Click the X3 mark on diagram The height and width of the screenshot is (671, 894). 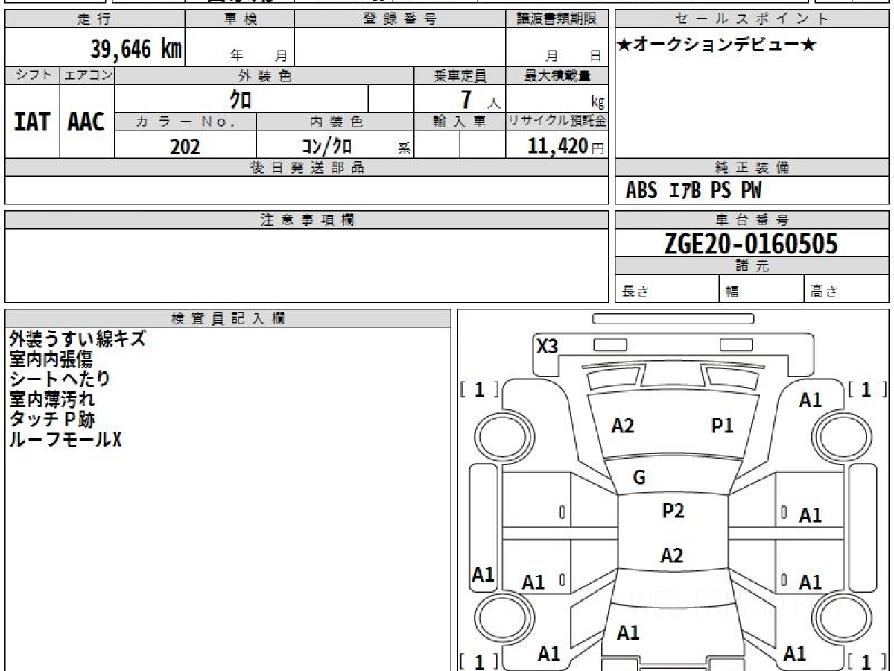(548, 347)
